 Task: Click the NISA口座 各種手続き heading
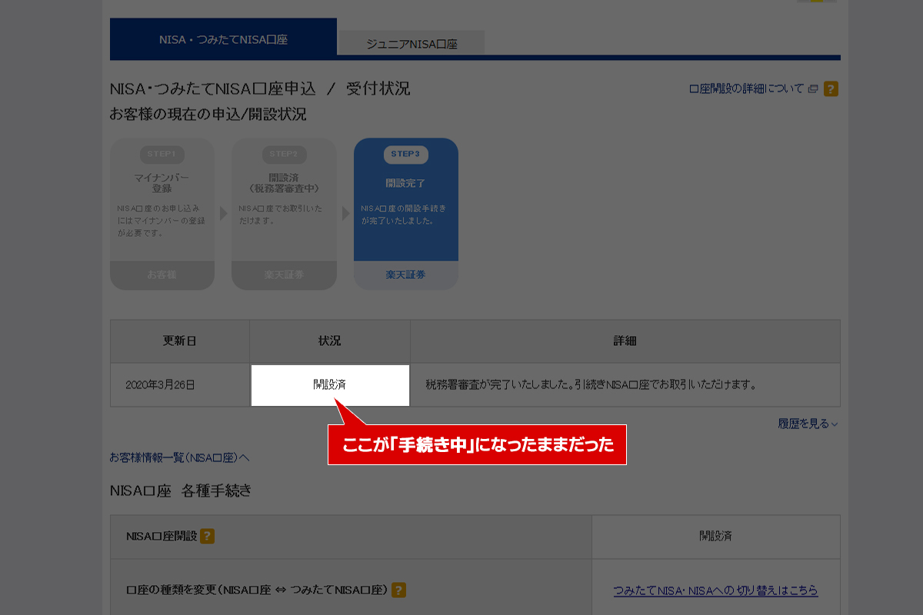tap(181, 490)
